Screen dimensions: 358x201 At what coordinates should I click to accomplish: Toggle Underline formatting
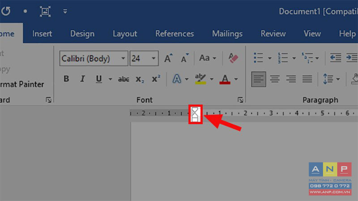click(x=99, y=79)
